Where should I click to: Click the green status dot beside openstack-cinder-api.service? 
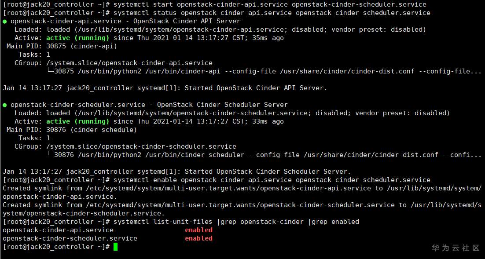(5, 21)
